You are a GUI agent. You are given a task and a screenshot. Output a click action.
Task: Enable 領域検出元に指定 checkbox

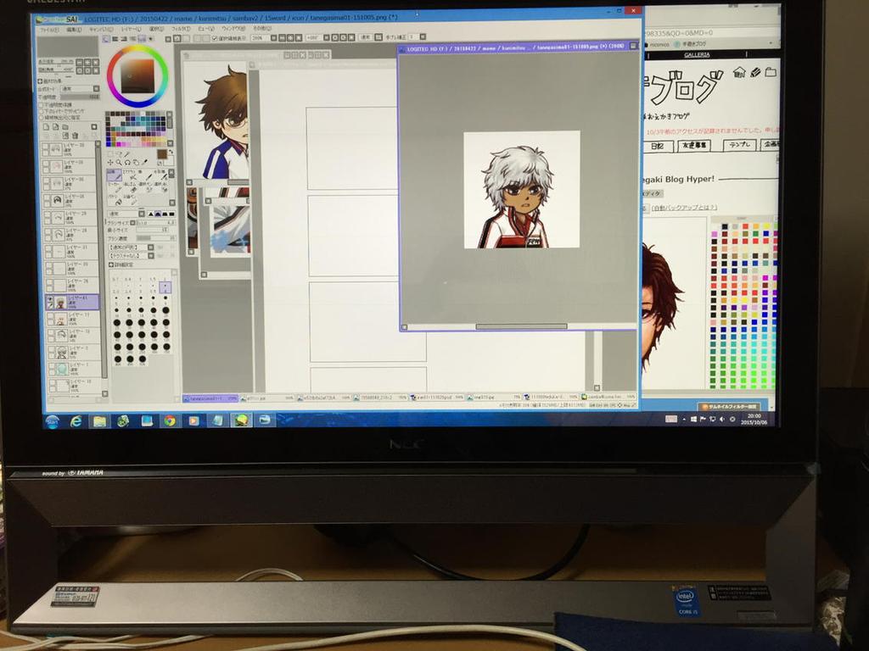(41, 117)
